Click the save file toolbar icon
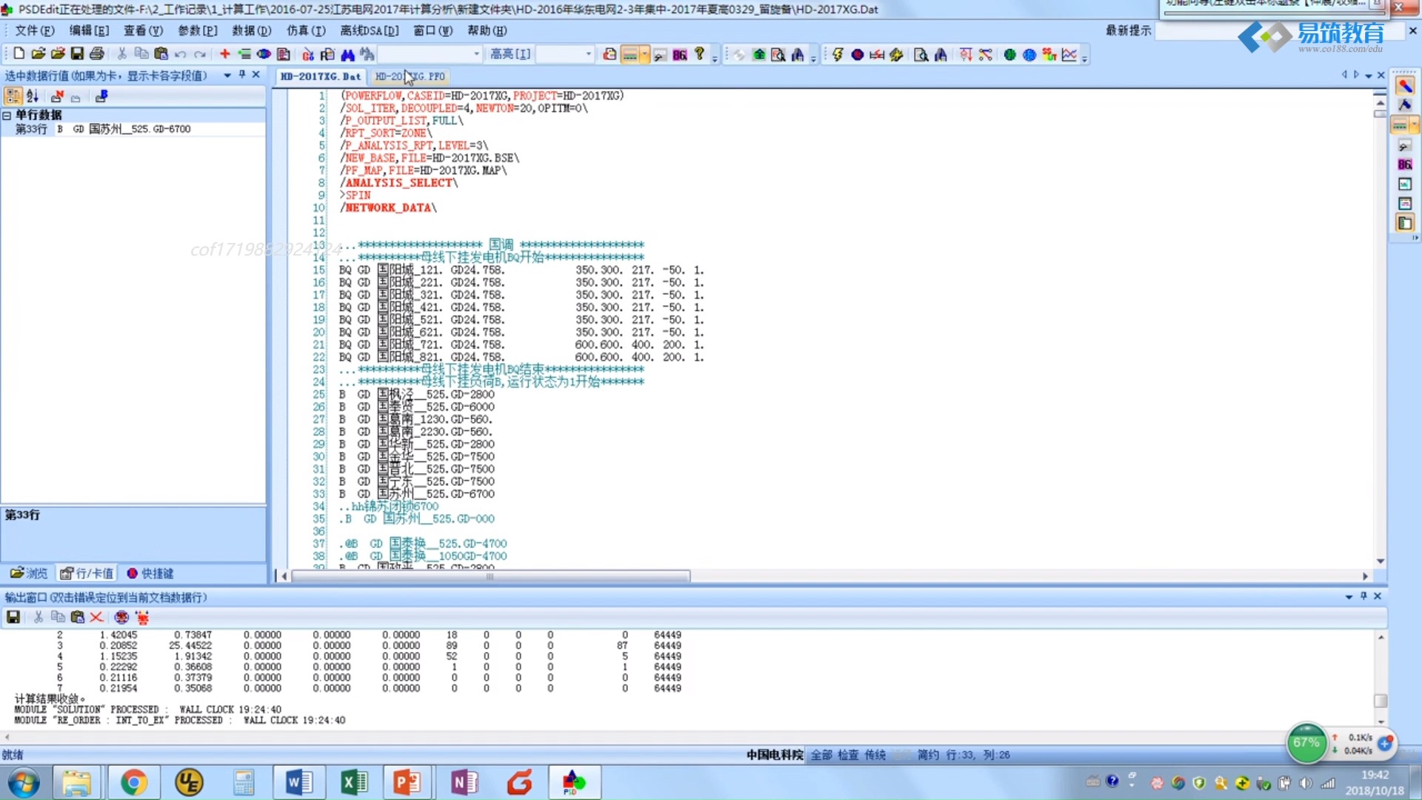Image resolution: width=1422 pixels, height=800 pixels. coord(77,54)
